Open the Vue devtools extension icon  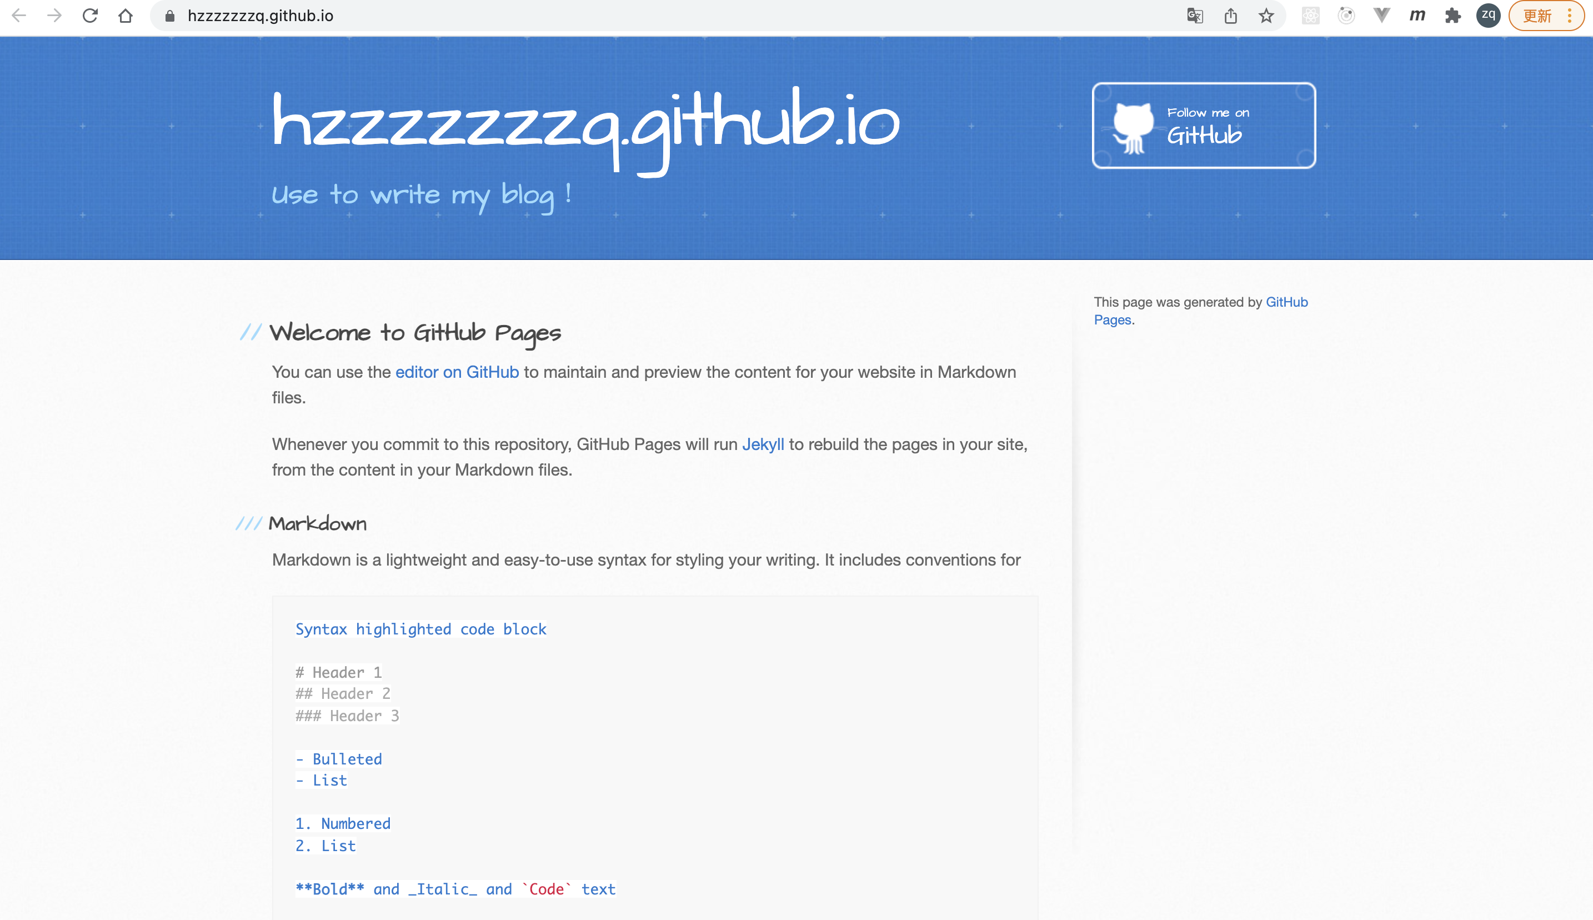click(1381, 16)
